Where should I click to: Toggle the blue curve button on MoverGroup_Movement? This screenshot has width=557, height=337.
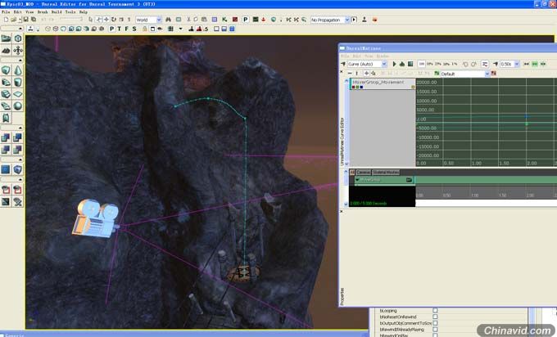361,87
